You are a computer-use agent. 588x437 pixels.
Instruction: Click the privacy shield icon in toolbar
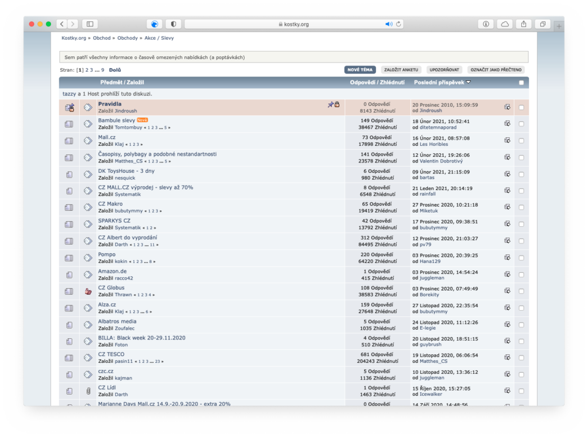pyautogui.click(x=173, y=24)
